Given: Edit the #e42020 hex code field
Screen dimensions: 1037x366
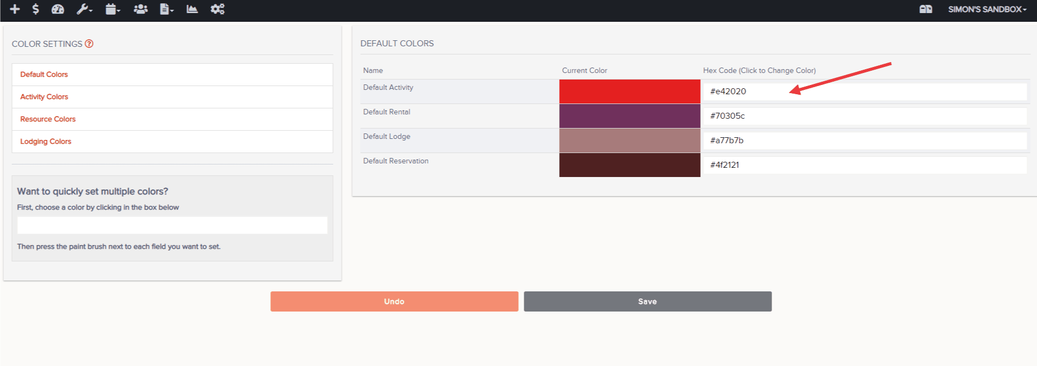Looking at the screenshot, I should 865,91.
